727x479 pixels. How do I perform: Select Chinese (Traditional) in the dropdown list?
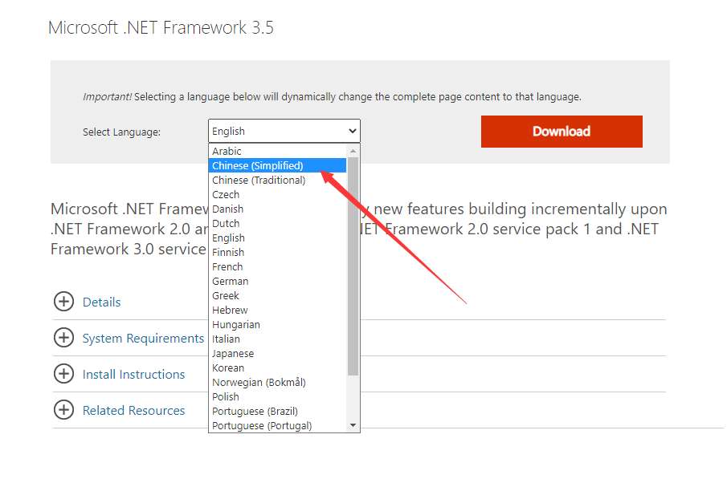277,180
